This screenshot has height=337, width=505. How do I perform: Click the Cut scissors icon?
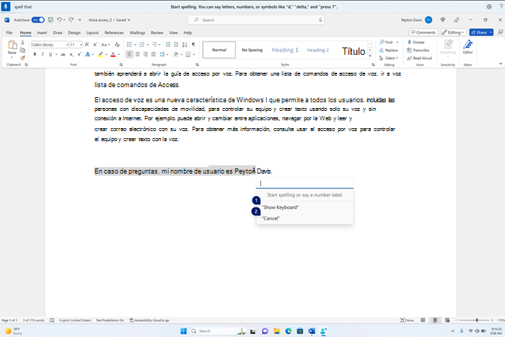22,42
